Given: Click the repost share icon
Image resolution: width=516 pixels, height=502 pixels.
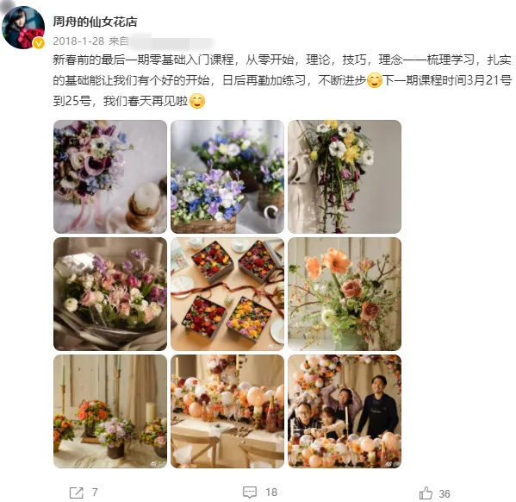Looking at the screenshot, I should pyautogui.click(x=77, y=493).
